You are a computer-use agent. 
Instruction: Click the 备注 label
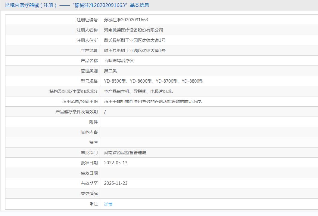(x=93, y=142)
